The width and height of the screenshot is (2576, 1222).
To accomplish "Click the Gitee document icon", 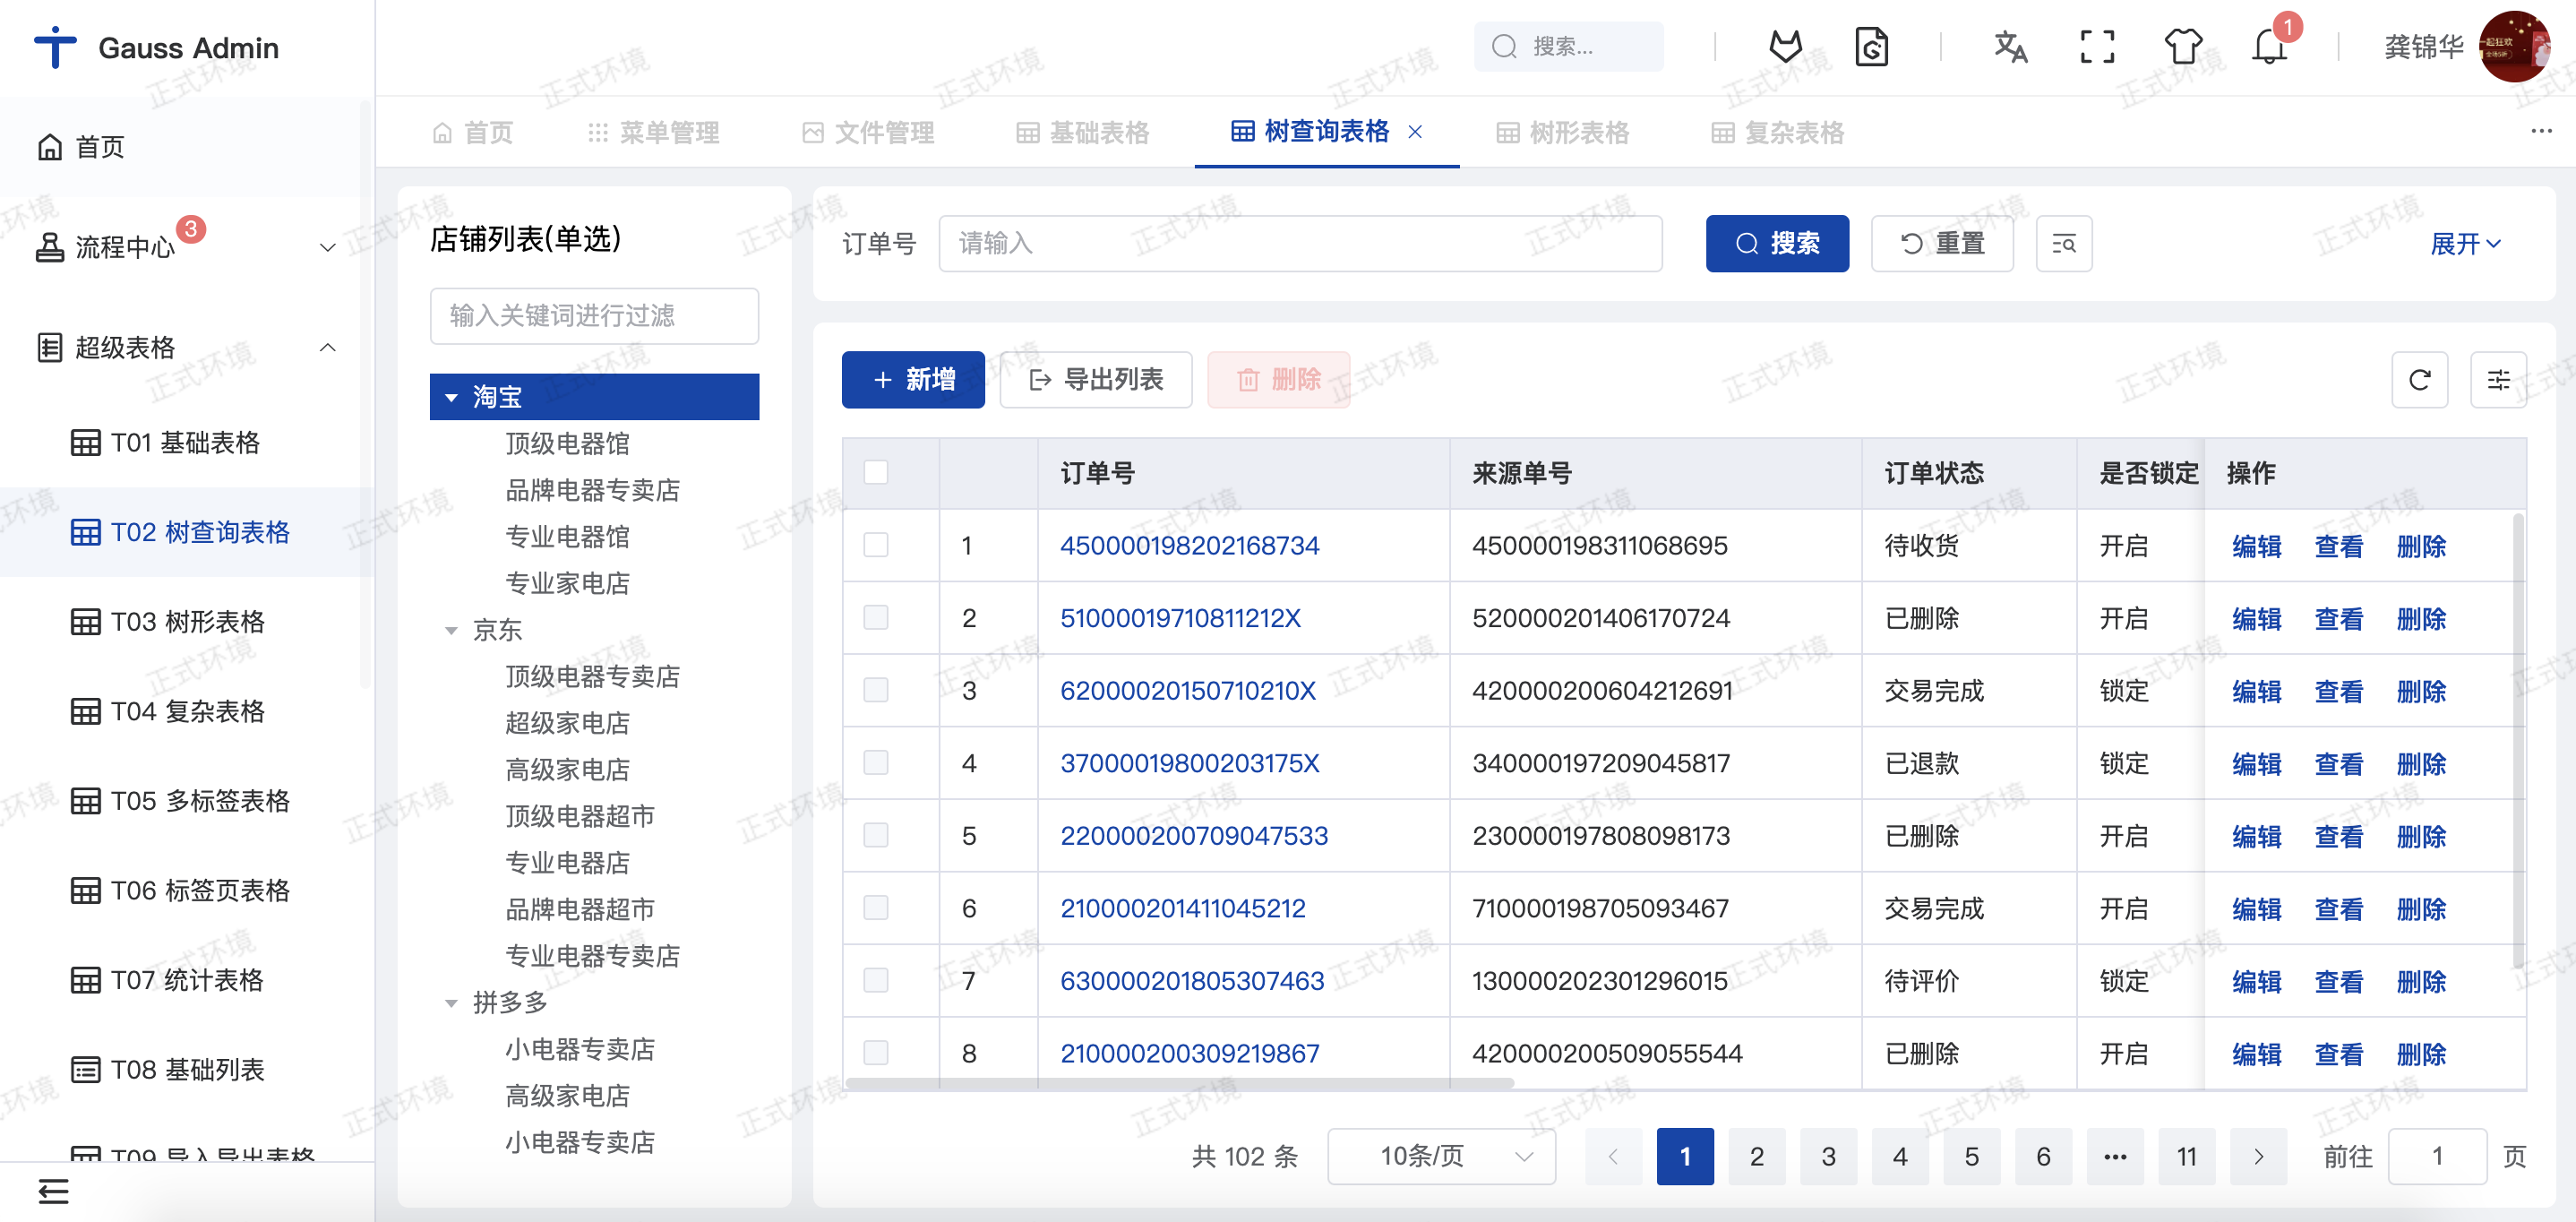I will [x=1873, y=47].
